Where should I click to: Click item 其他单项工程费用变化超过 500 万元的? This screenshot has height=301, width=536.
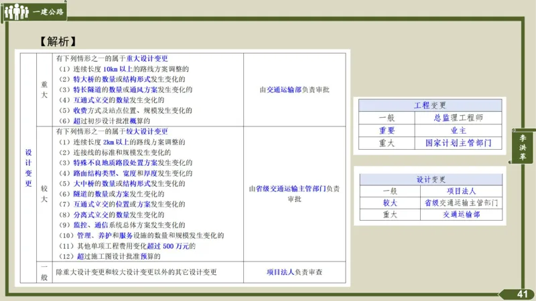[x=127, y=246]
